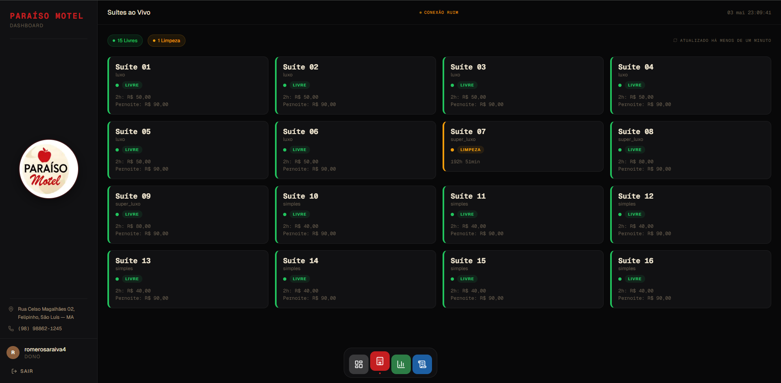
Task: Click the LIVRE badge on Suíte 16
Action: [x=635, y=279]
